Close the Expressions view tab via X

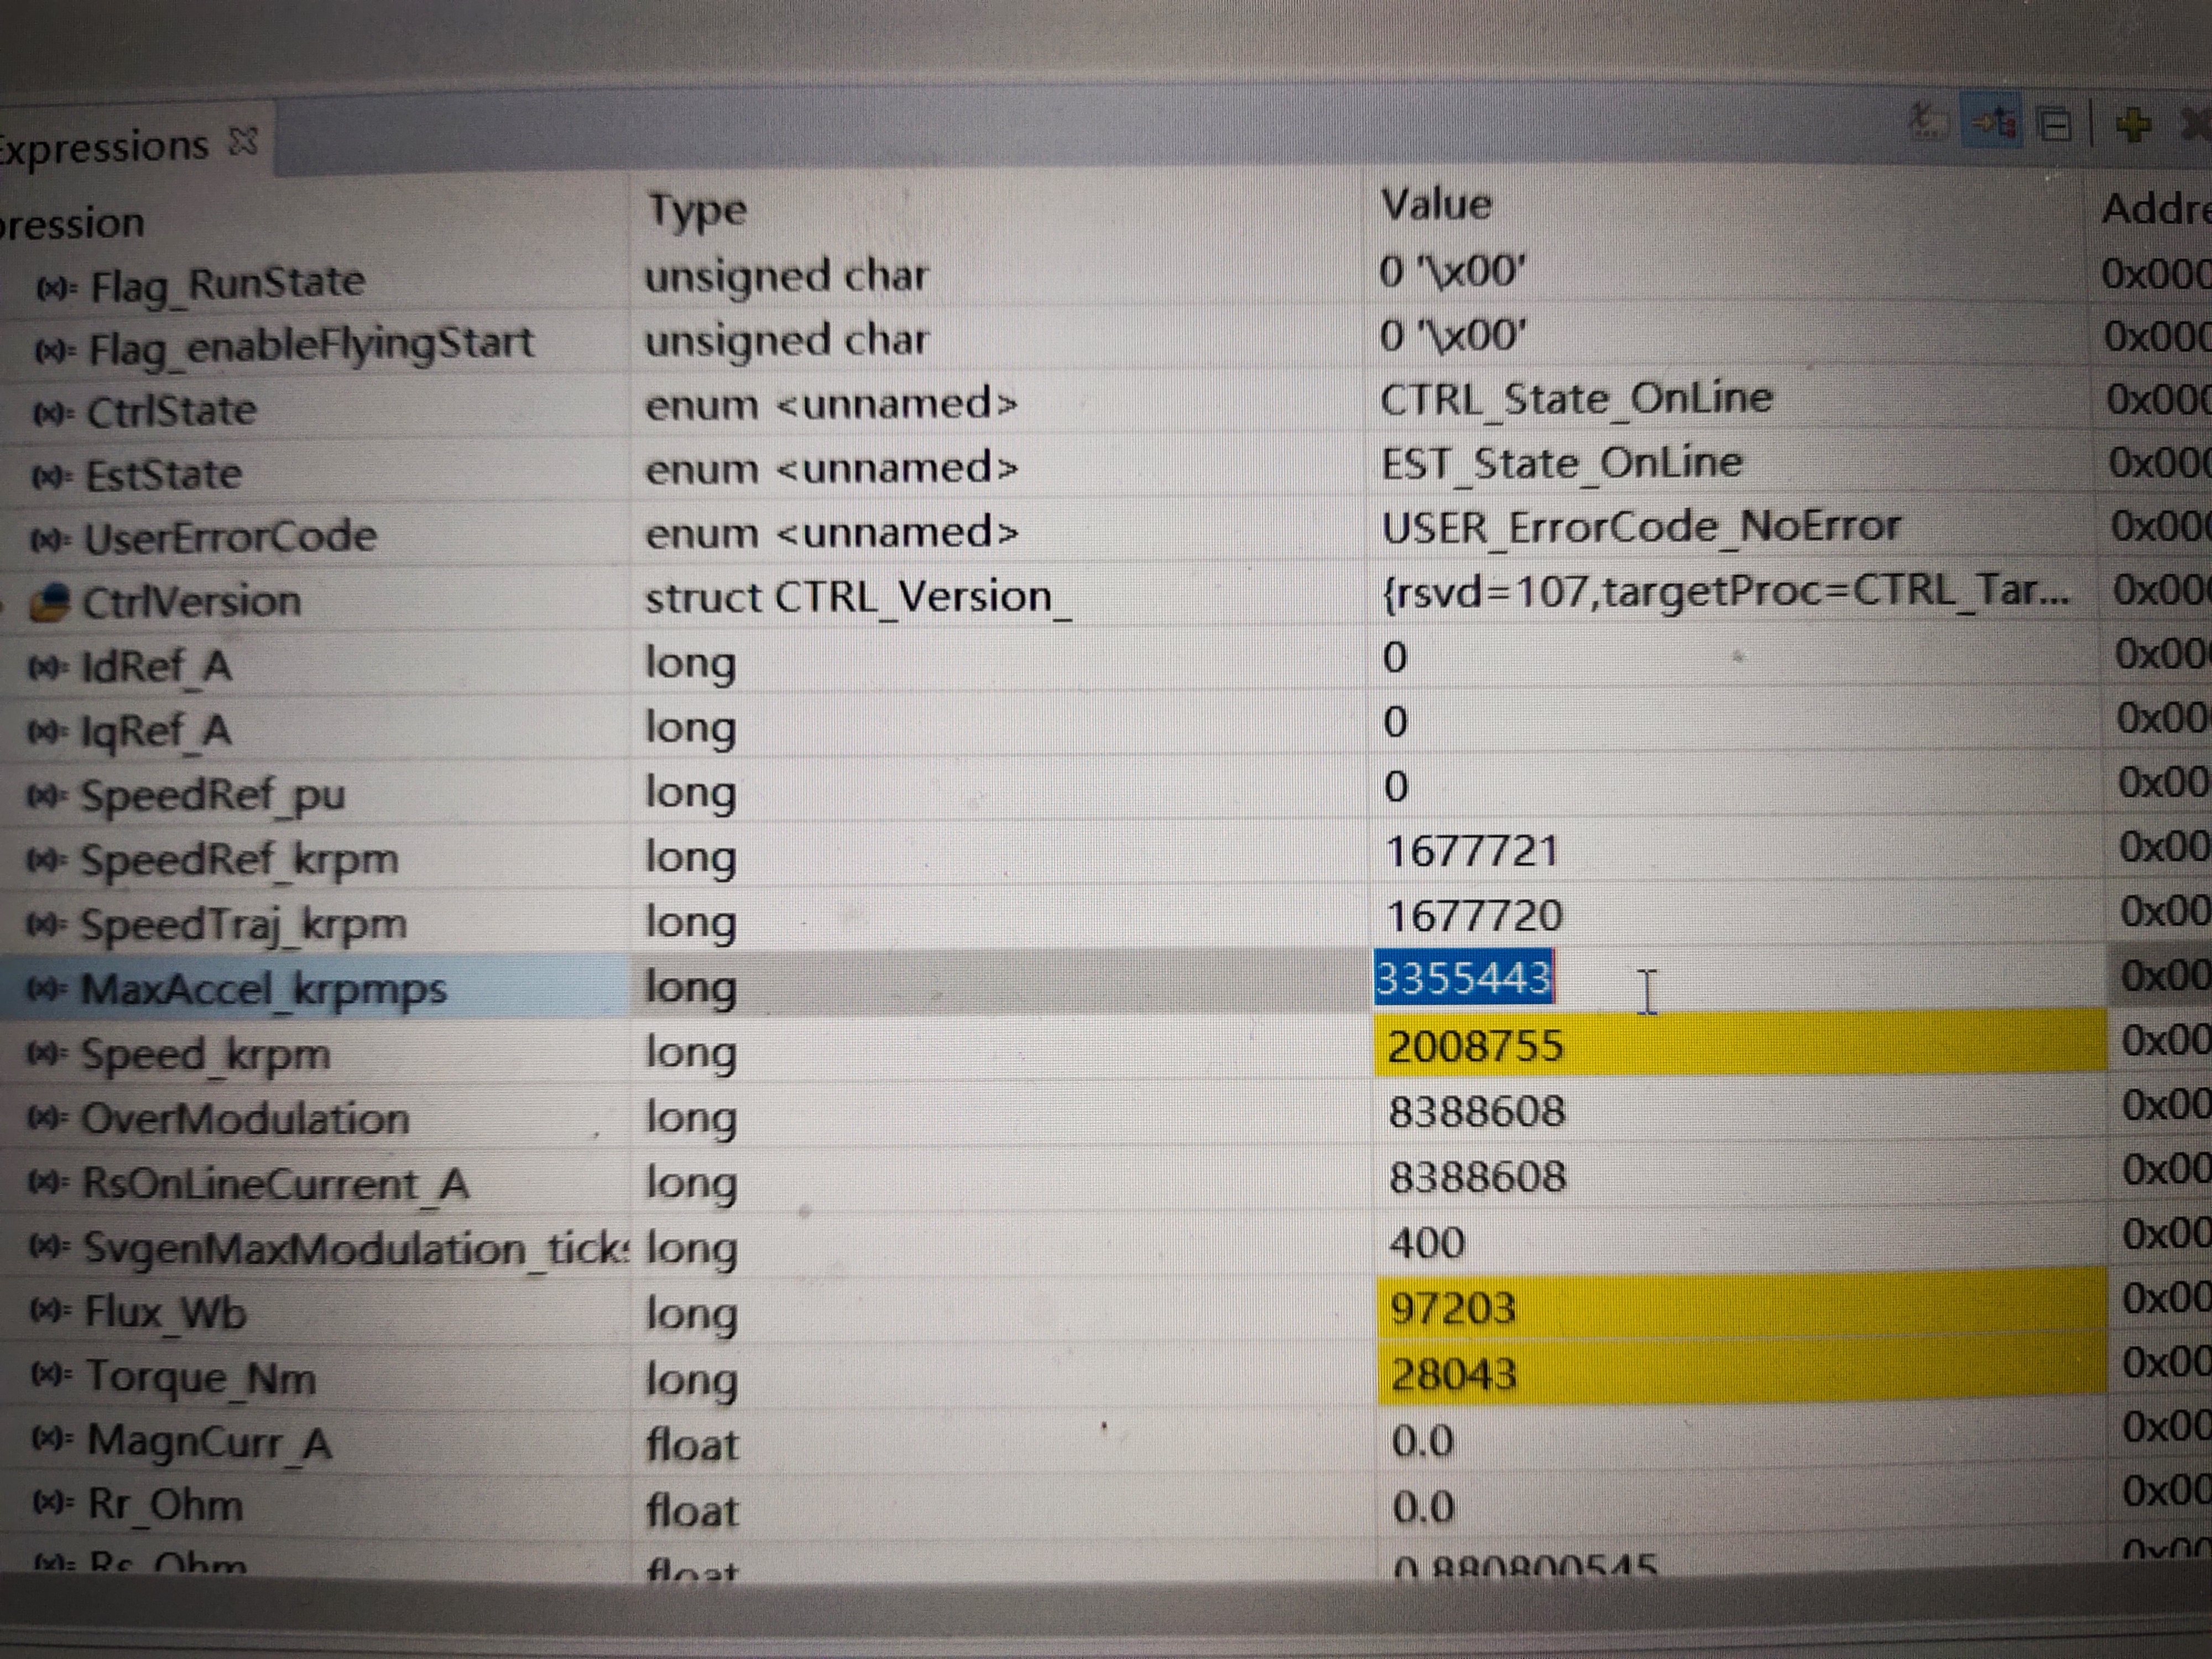click(x=243, y=141)
